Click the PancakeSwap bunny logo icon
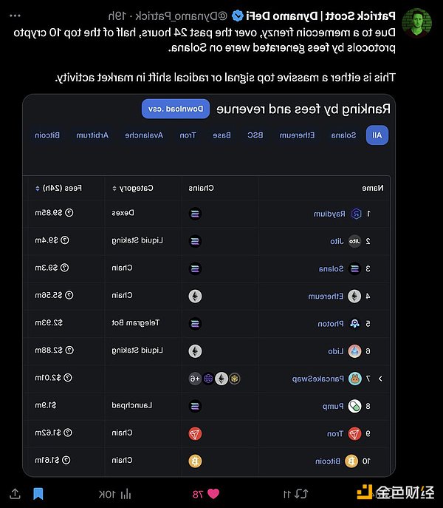This screenshot has width=443, height=508. pos(355,379)
